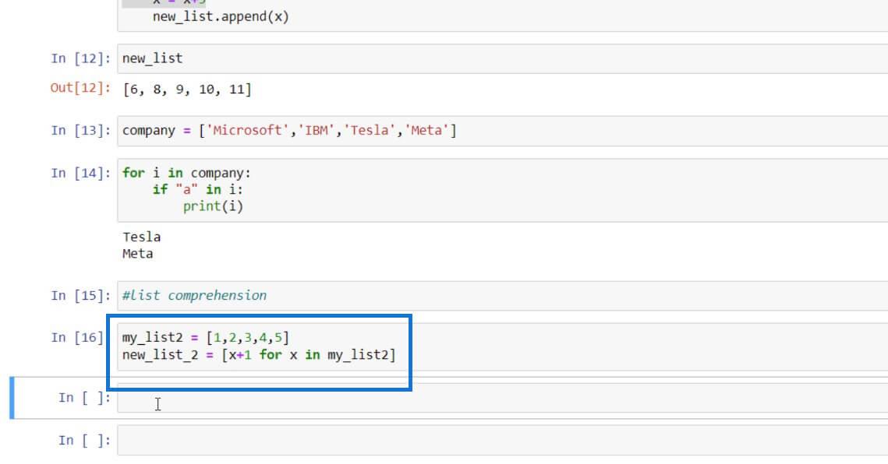Click the if "a" in i: line
The width and height of the screenshot is (888, 464).
click(x=198, y=189)
